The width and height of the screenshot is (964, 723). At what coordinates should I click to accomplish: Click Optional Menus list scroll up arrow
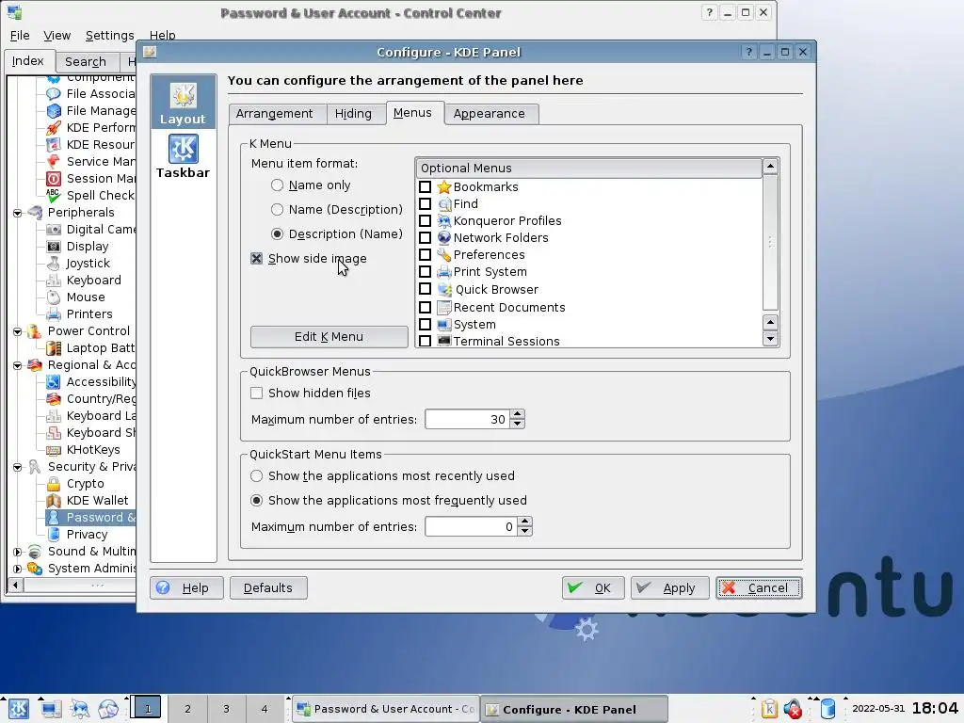pos(770,167)
